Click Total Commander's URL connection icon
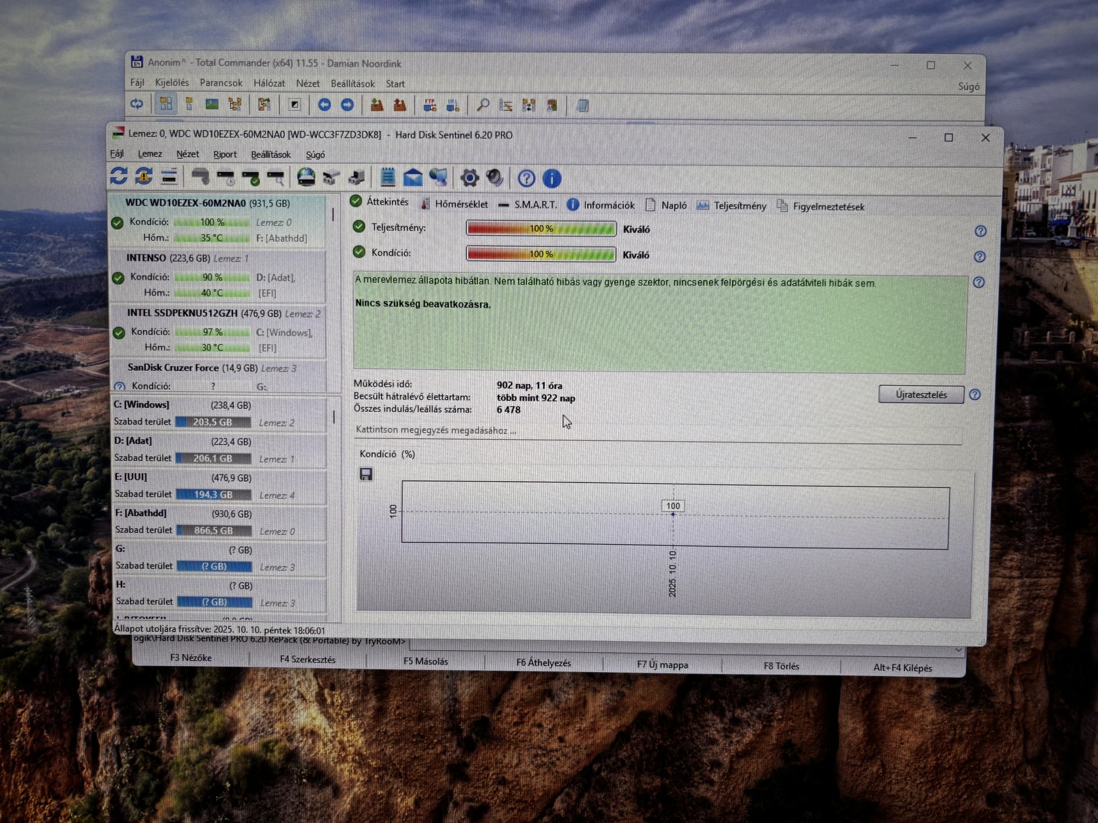The image size is (1098, 823). click(x=452, y=105)
